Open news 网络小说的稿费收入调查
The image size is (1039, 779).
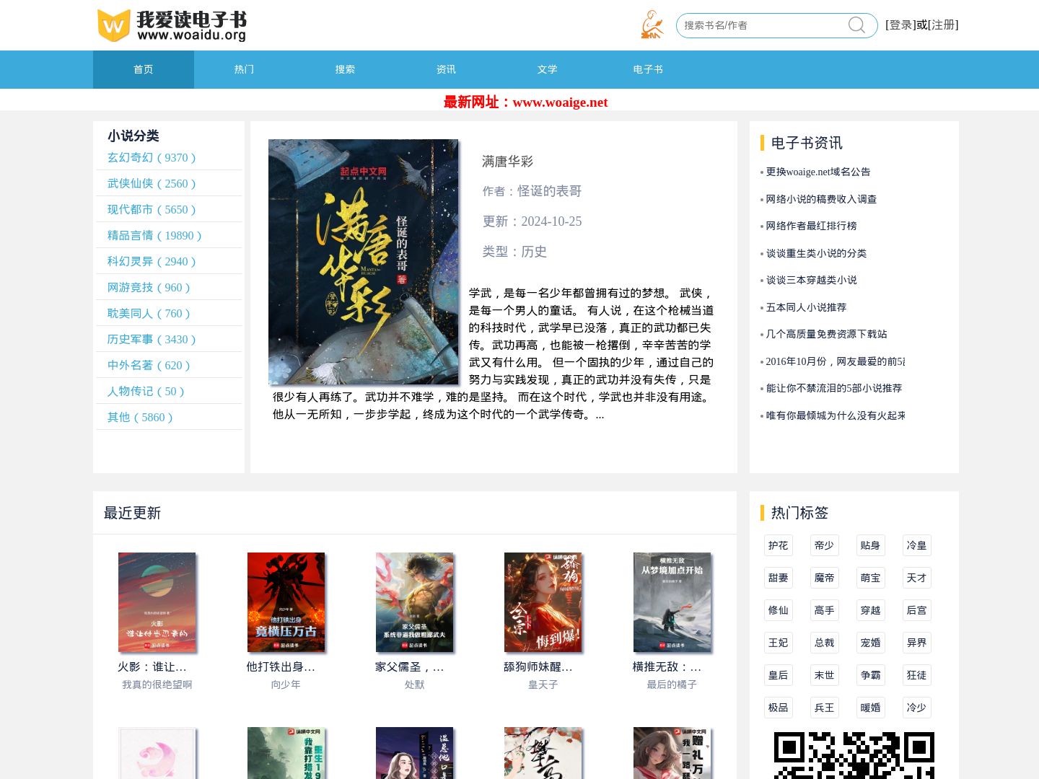pyautogui.click(x=821, y=199)
